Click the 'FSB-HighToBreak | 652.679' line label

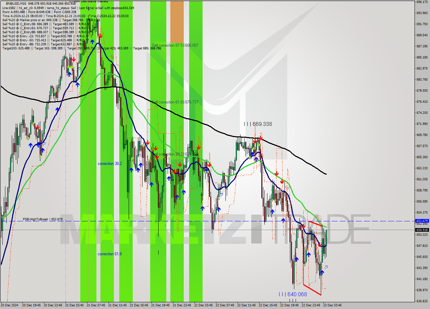(x=43, y=219)
